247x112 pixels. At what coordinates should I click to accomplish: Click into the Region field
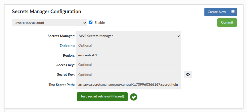pos(128,55)
